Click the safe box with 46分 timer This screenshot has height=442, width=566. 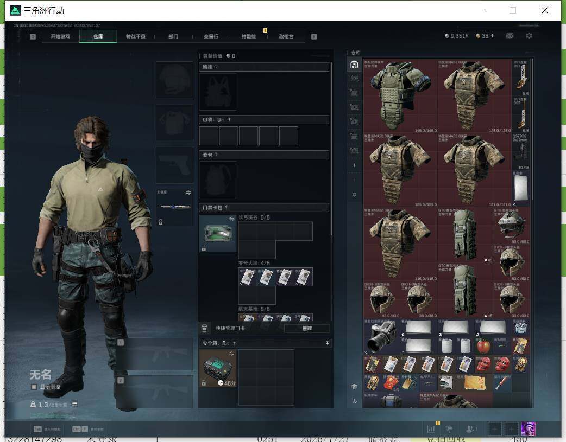218,368
